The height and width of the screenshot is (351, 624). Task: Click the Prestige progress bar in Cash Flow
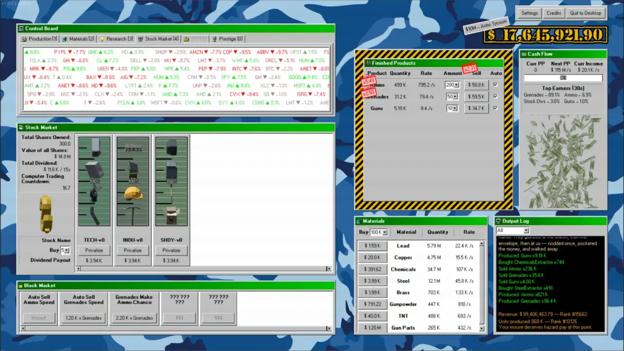(563, 78)
